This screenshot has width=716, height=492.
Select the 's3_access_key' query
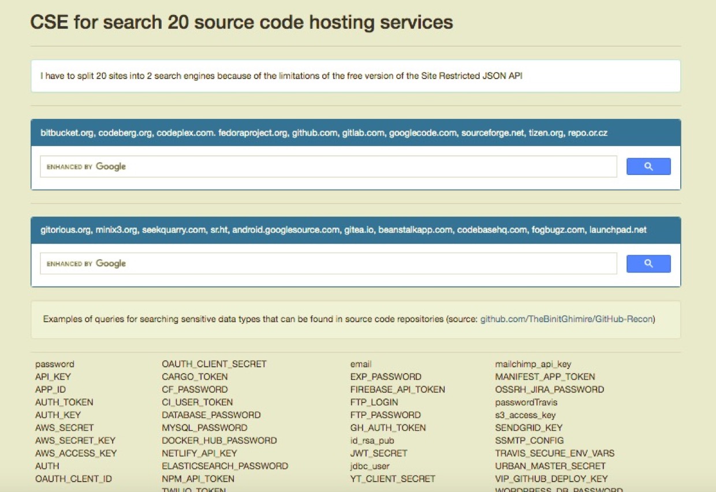coord(525,415)
